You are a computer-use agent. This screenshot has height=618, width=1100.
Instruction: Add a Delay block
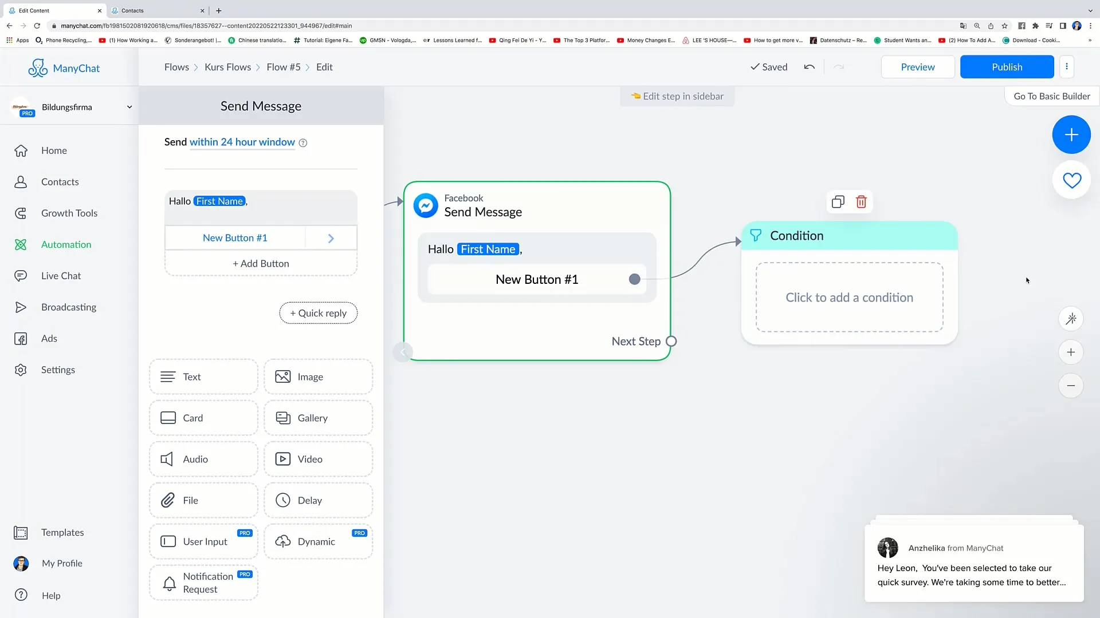318,501
